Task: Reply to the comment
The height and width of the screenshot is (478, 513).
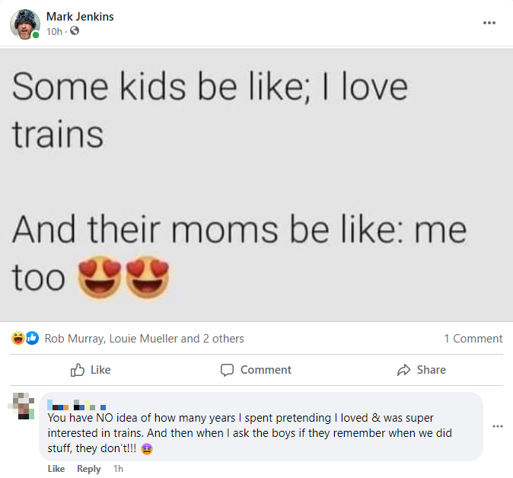Action: (x=89, y=469)
